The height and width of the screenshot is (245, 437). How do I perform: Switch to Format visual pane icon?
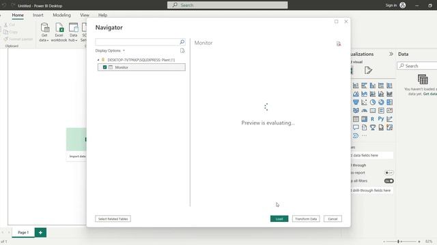point(368,70)
